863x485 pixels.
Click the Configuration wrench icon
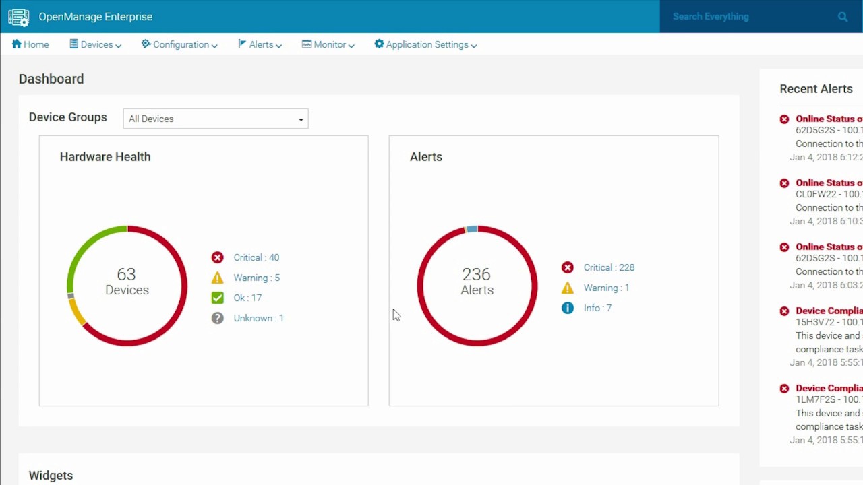(146, 44)
